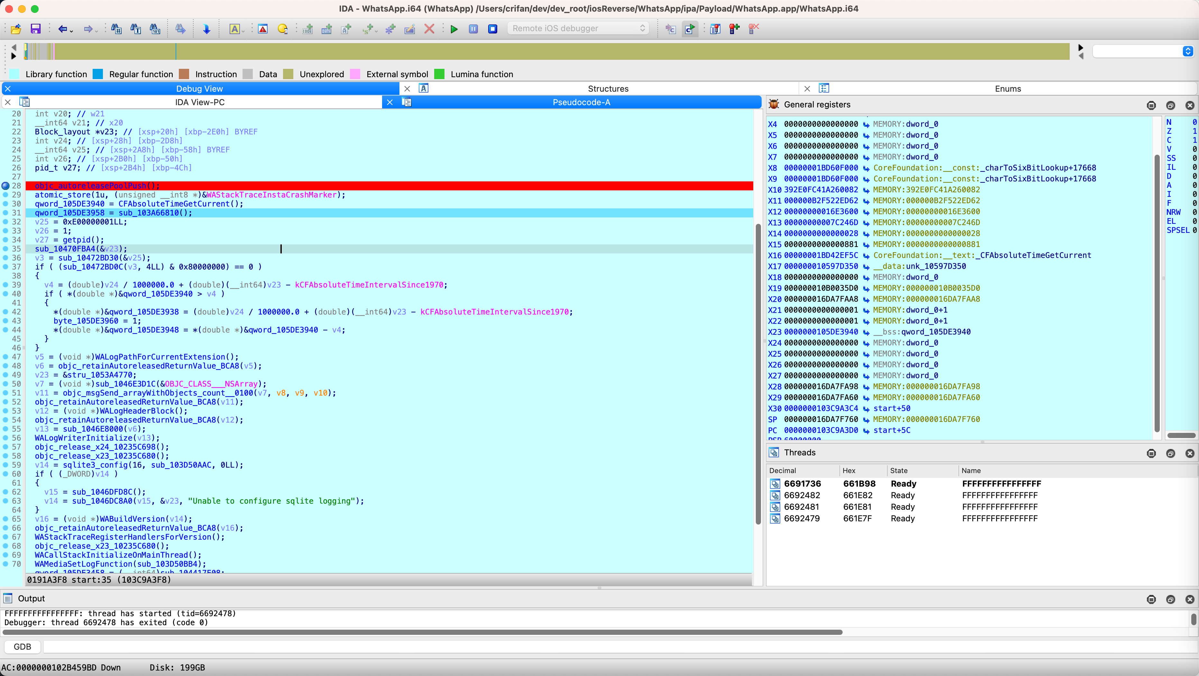Switch to the Structures tab
The width and height of the screenshot is (1199, 676).
pos(608,88)
